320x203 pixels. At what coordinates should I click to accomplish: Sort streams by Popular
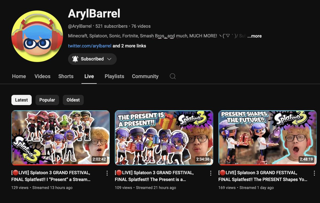(x=47, y=100)
